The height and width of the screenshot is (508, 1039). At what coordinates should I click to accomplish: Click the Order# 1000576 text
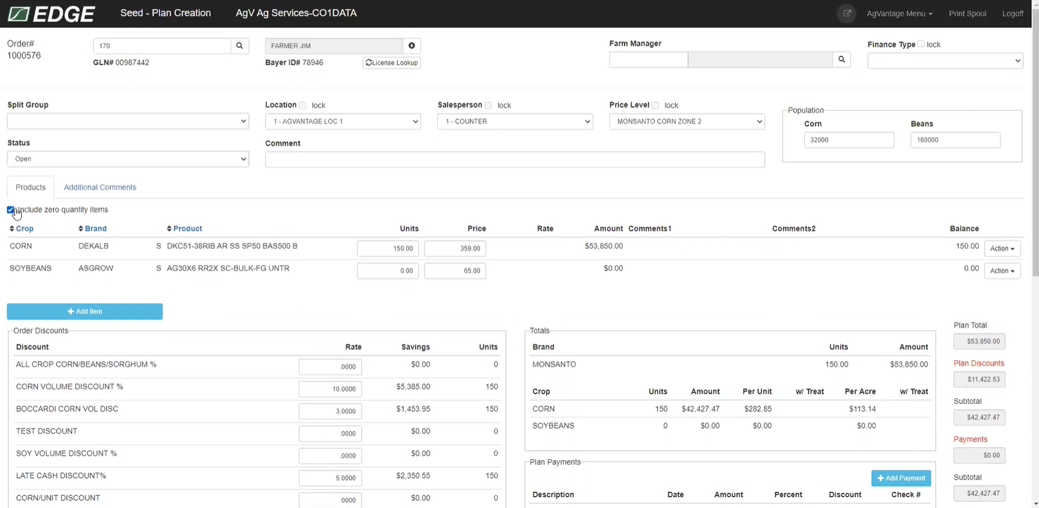click(x=24, y=49)
